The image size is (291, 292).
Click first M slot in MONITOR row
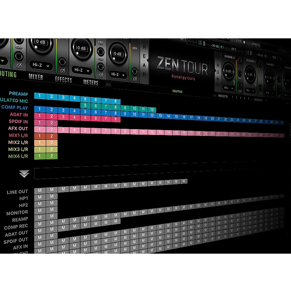click(40, 210)
